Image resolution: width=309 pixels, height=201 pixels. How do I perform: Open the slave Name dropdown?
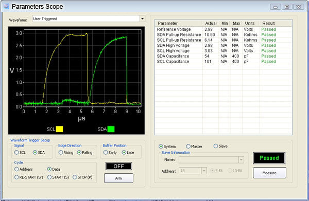point(241,160)
